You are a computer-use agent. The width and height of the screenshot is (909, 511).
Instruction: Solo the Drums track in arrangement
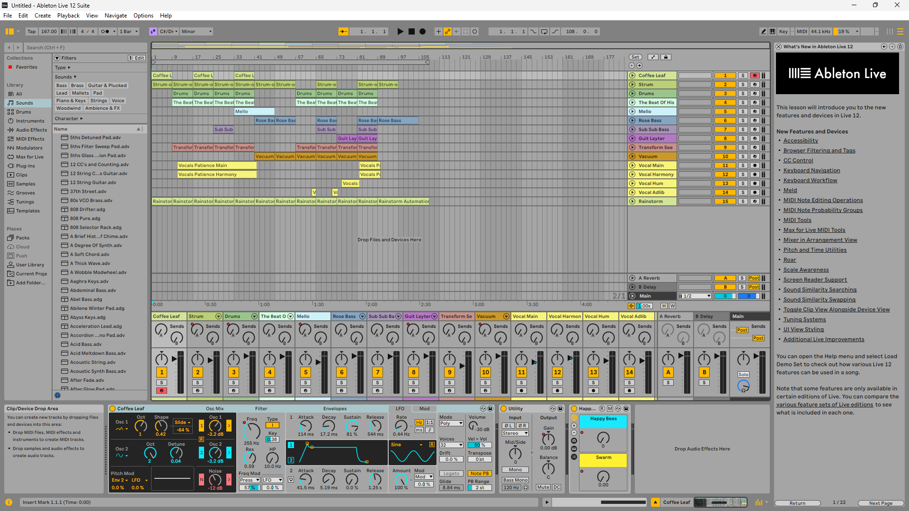(743, 94)
